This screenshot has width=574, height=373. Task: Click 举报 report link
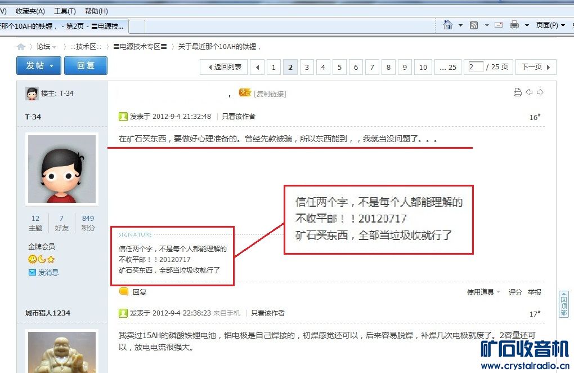tap(535, 292)
